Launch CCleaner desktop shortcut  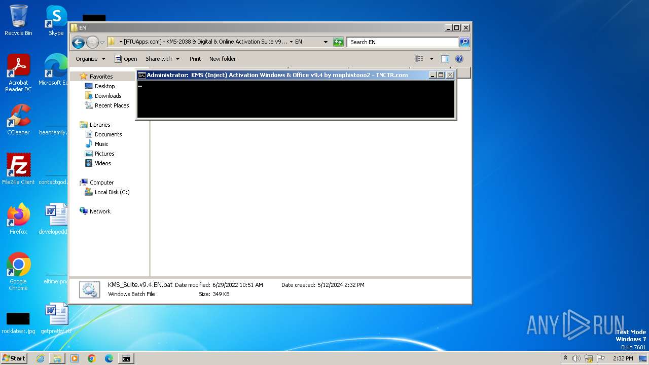18,120
